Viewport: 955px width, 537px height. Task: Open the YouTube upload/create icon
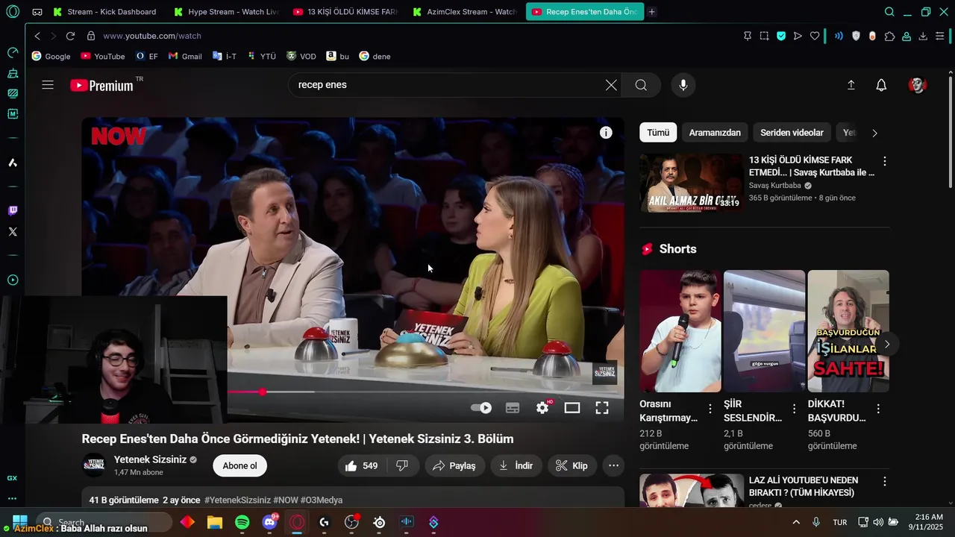[x=851, y=85]
